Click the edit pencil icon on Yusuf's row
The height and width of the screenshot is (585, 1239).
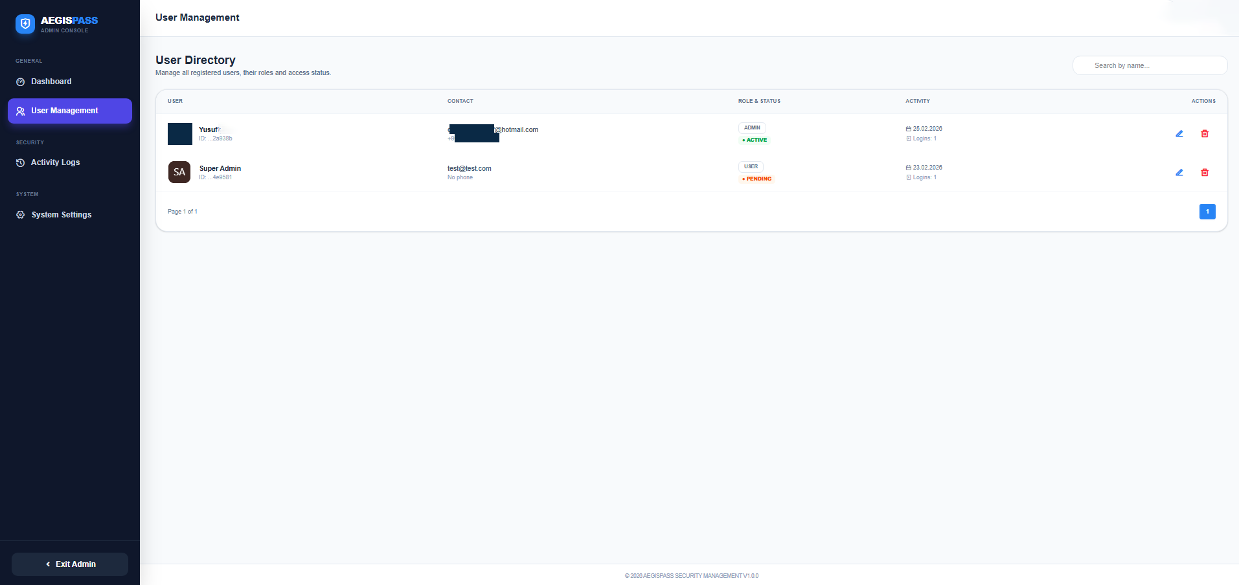[x=1179, y=134]
